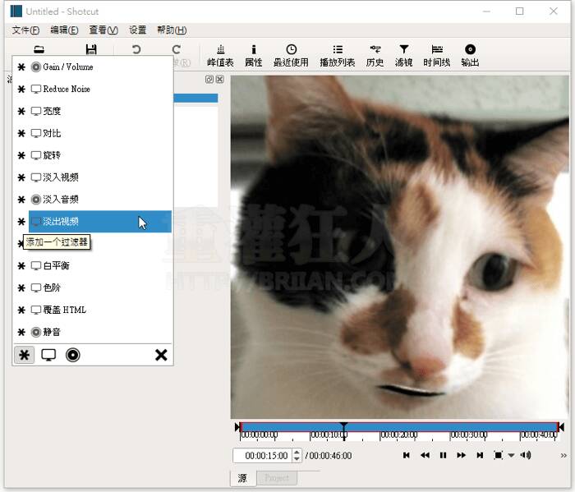Open the Properties (属性) panel
Image resolution: width=575 pixels, height=492 pixels.
coord(253,56)
